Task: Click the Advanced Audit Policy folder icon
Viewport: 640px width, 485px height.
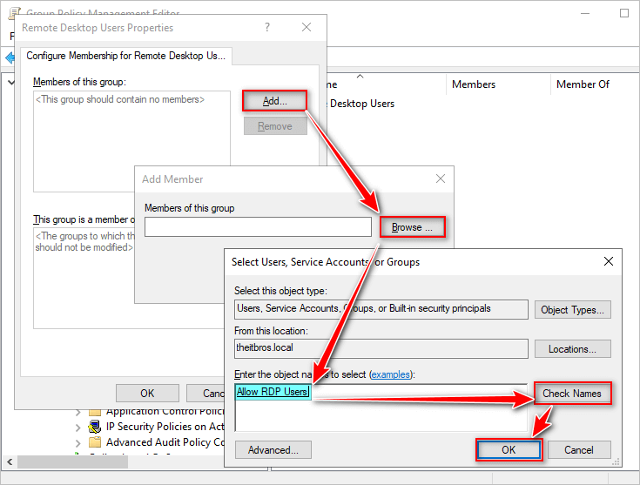Action: (95, 442)
